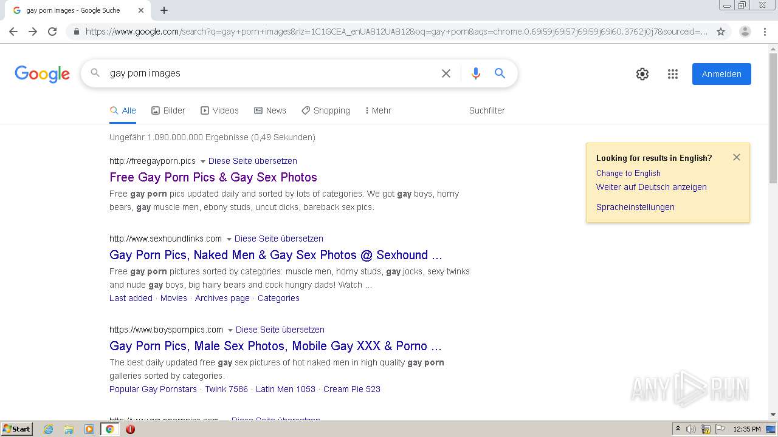
Task: Switch to the Bilder tab
Action: [168, 110]
